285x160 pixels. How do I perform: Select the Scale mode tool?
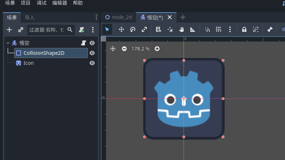144,30
